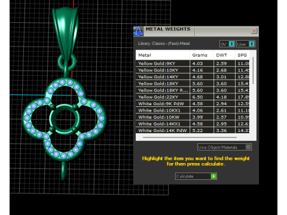Select the Yellow Gold:22KY row
This screenshot has height=215, width=287.
tap(193, 97)
